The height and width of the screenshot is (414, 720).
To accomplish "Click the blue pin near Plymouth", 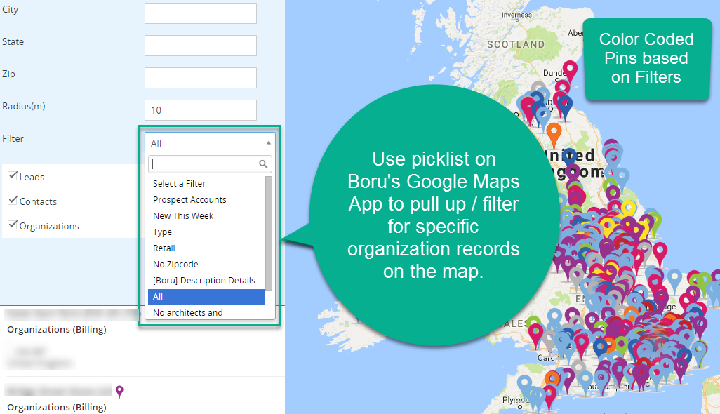I will coord(525,385).
